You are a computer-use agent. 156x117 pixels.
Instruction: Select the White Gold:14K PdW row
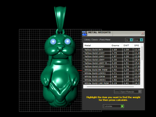click(x=112, y=83)
